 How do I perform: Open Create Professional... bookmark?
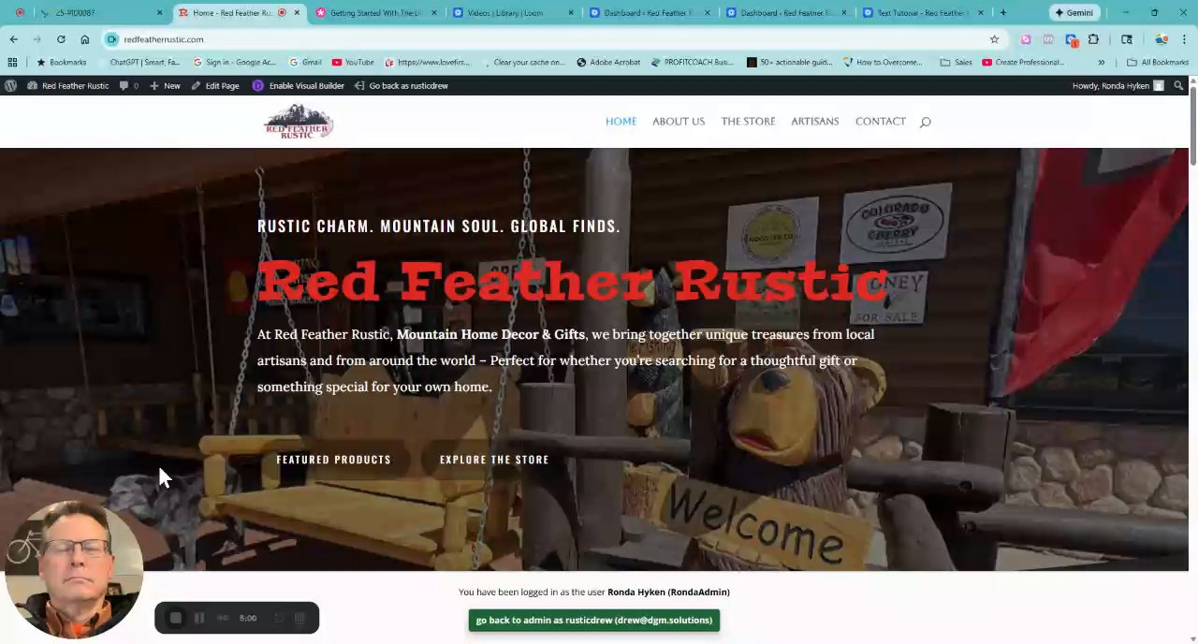click(1023, 63)
